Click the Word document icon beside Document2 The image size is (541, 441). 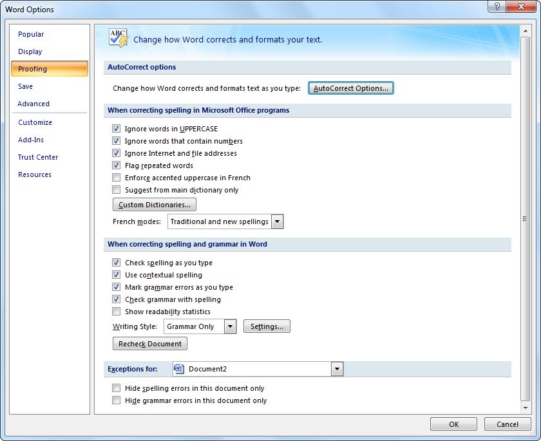179,369
